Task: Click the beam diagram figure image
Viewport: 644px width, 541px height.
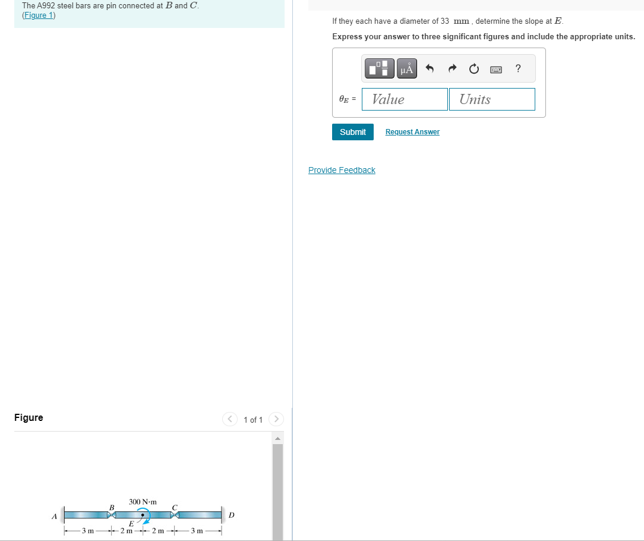Action: (143, 517)
